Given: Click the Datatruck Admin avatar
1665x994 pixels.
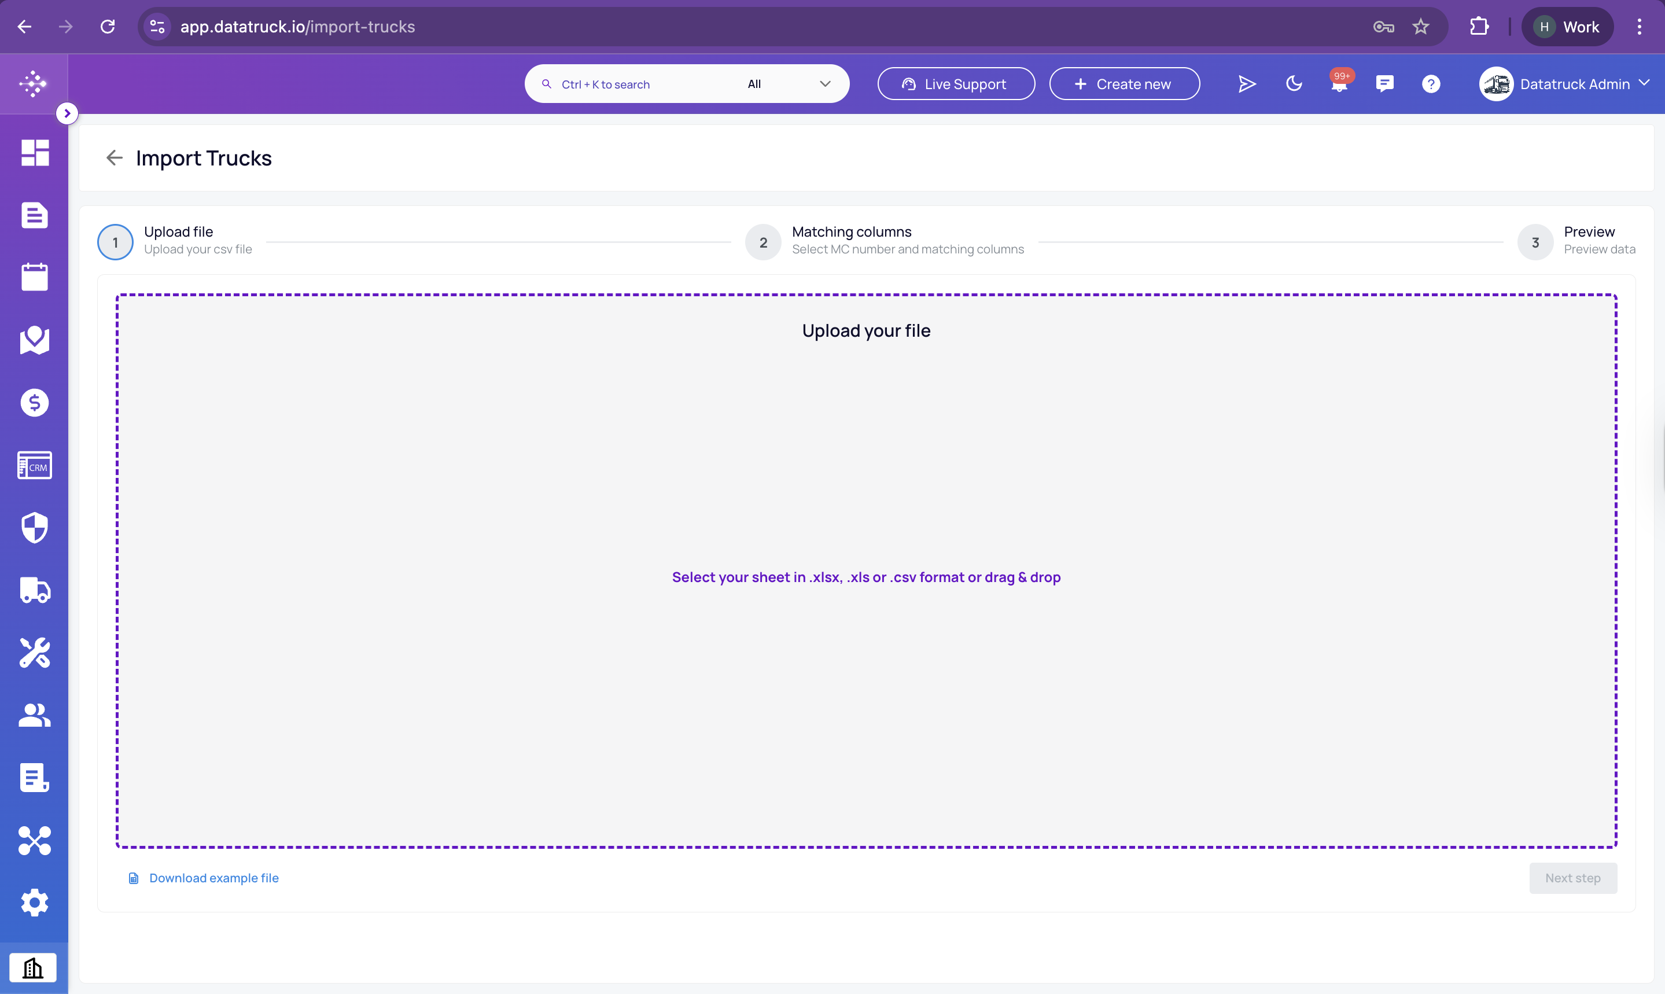Looking at the screenshot, I should pos(1496,84).
